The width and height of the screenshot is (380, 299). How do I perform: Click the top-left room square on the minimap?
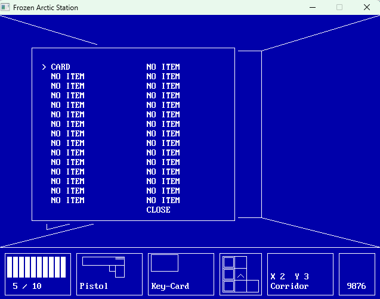(229, 263)
